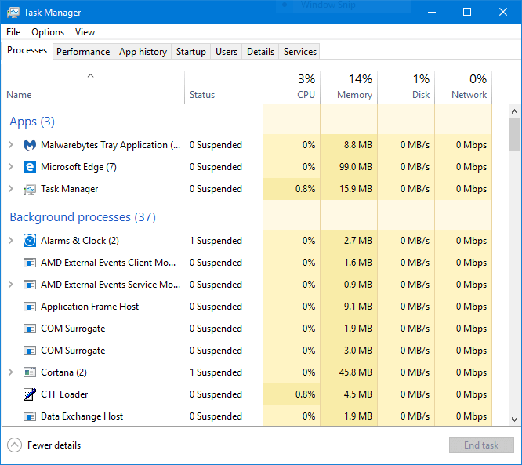Switch to the Services tab
This screenshot has width=522, height=465.
pos(299,52)
